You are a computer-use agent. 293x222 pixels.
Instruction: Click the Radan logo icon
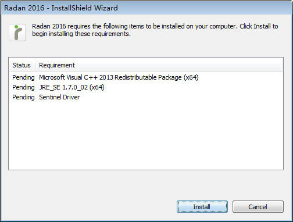[x=17, y=33]
